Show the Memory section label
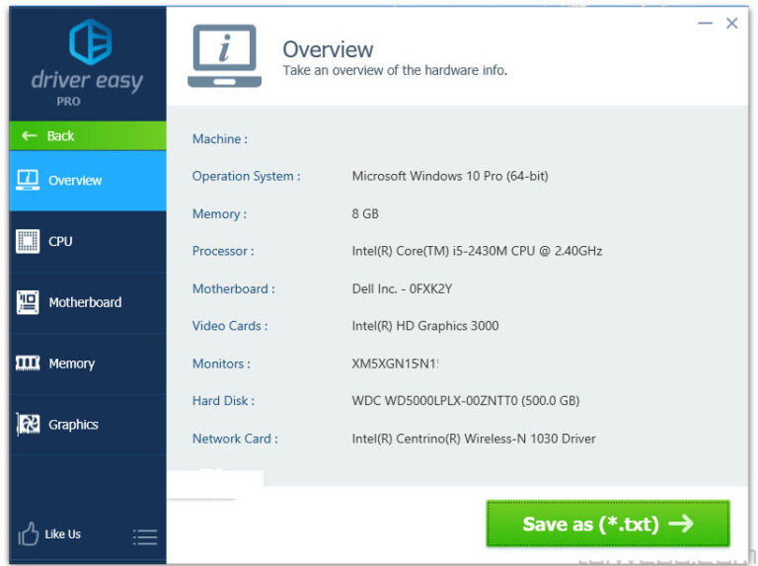This screenshot has width=758, height=566. point(71,364)
